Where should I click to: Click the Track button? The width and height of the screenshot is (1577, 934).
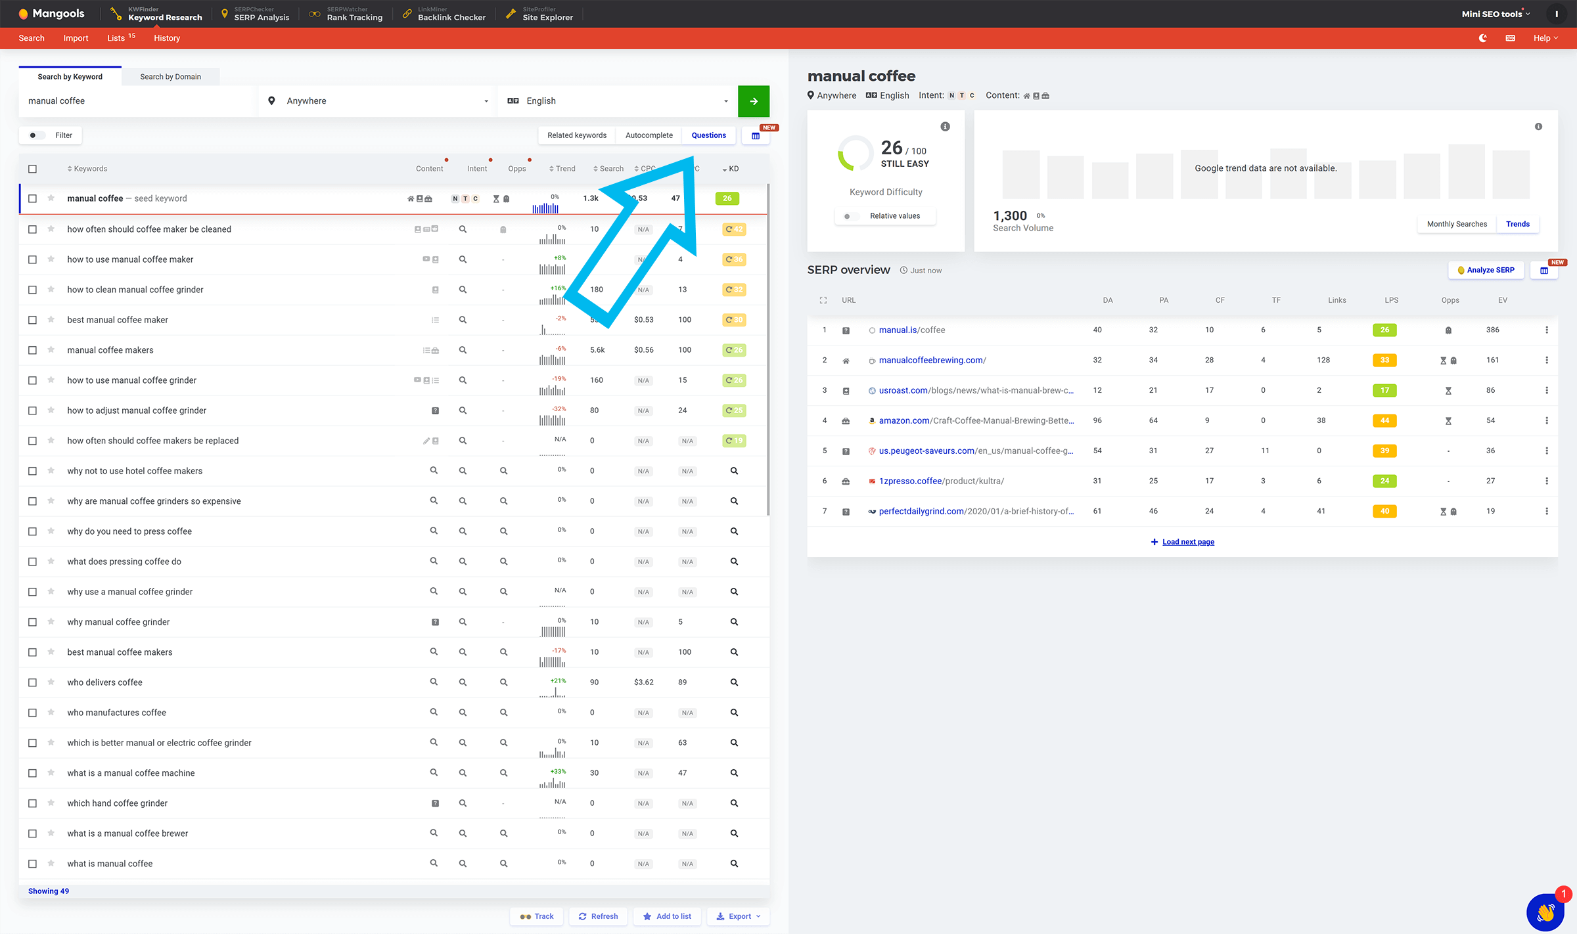(x=536, y=916)
